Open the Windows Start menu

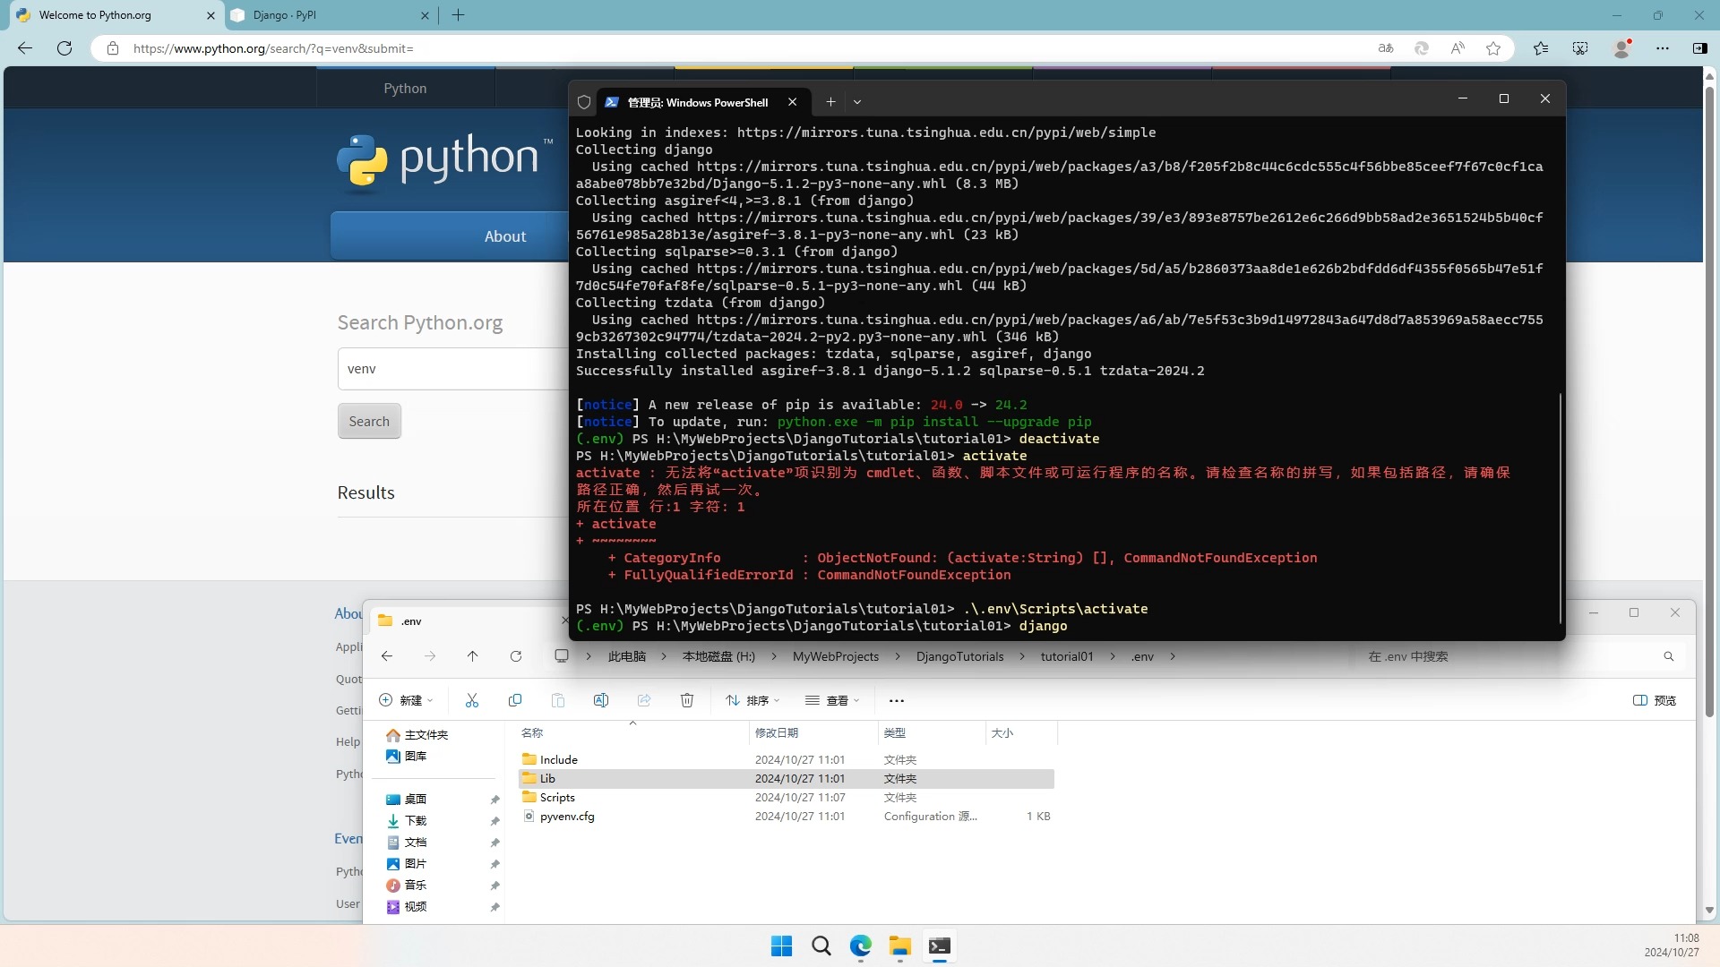[781, 946]
